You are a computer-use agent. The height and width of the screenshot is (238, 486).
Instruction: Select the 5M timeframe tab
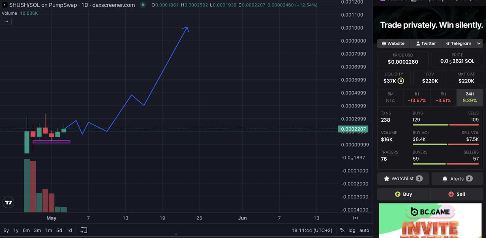(x=390, y=97)
